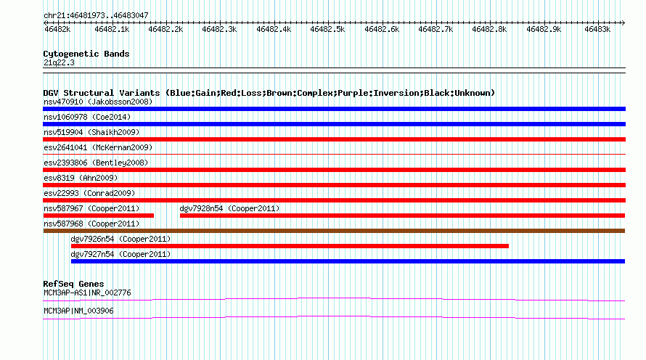The width and height of the screenshot is (646, 360).
Task: Click the ruler's right arrow end
Action: pyautogui.click(x=623, y=22)
